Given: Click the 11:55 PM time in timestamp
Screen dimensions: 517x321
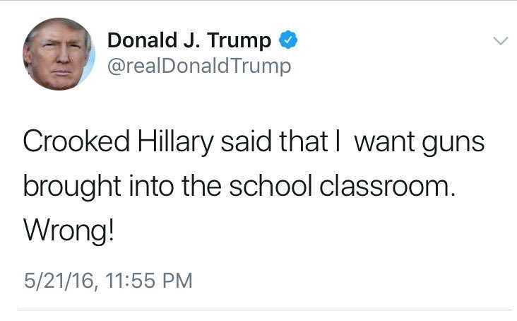Looking at the screenshot, I should (149, 281).
